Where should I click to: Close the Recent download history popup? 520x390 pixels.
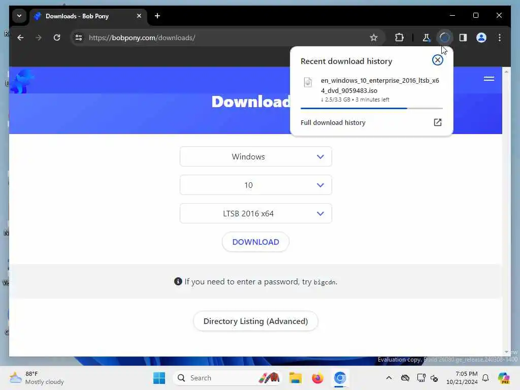pyautogui.click(x=437, y=60)
